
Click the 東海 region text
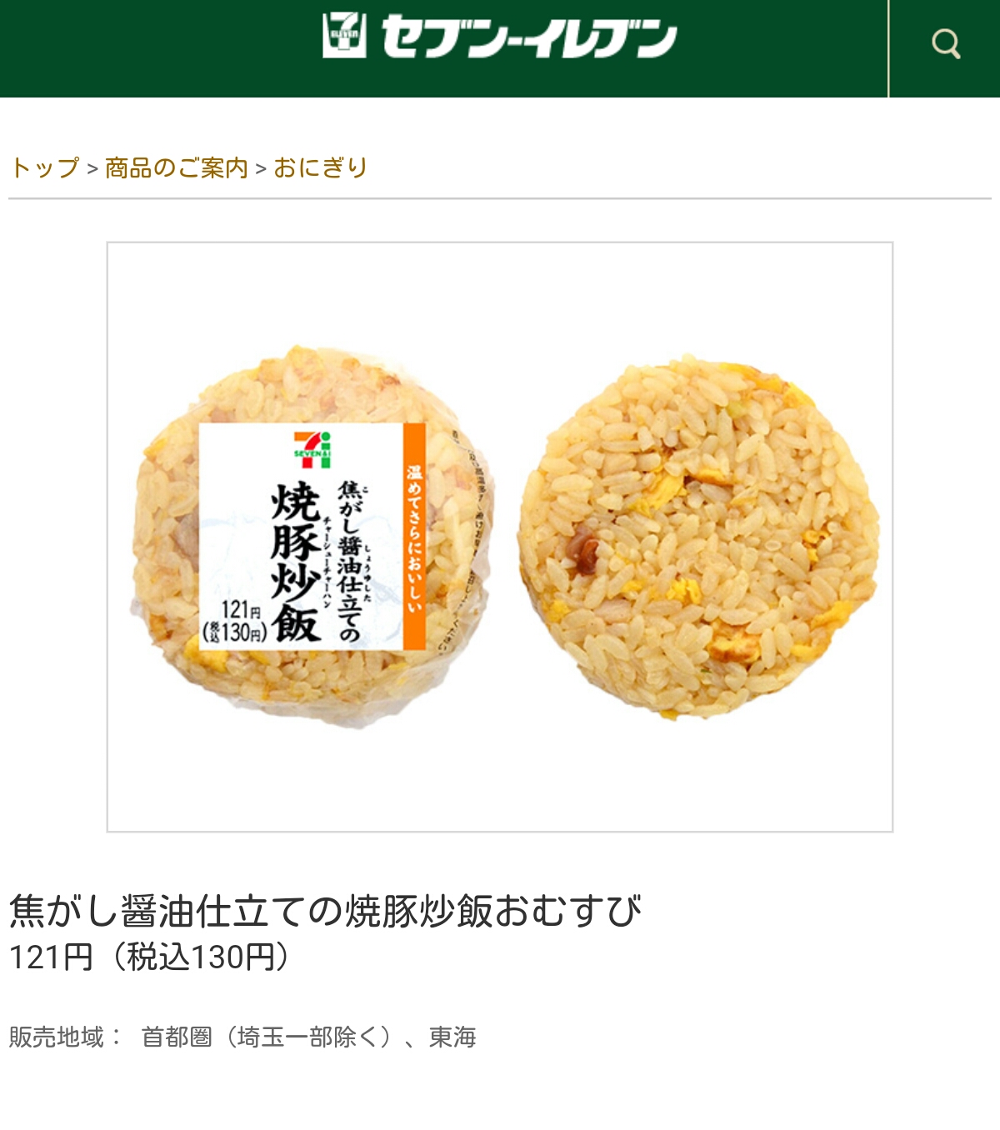(452, 1037)
